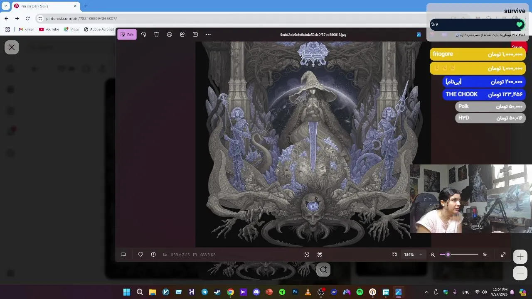Open the 134% zoom level dropdown
The image size is (532, 299).
413,255
